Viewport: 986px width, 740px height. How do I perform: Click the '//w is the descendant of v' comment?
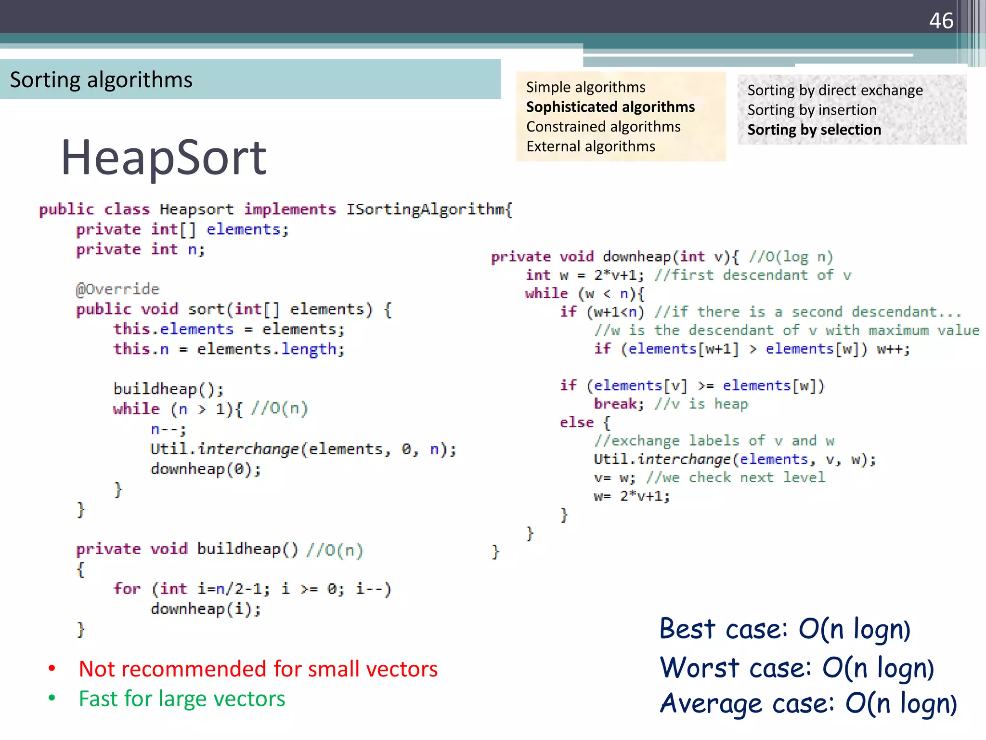(x=787, y=330)
